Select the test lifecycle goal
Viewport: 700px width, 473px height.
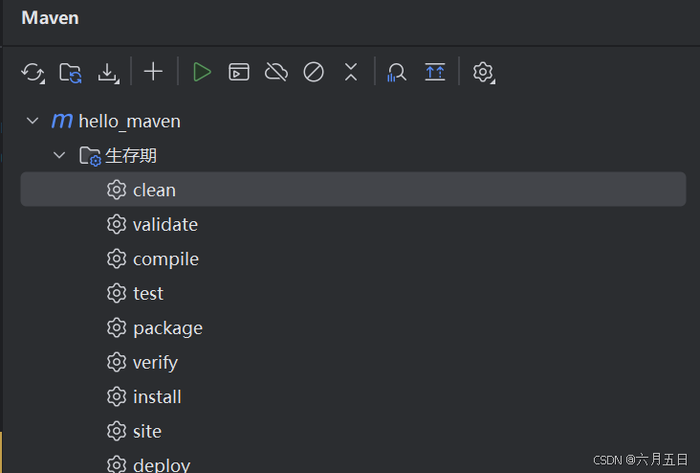353,293
